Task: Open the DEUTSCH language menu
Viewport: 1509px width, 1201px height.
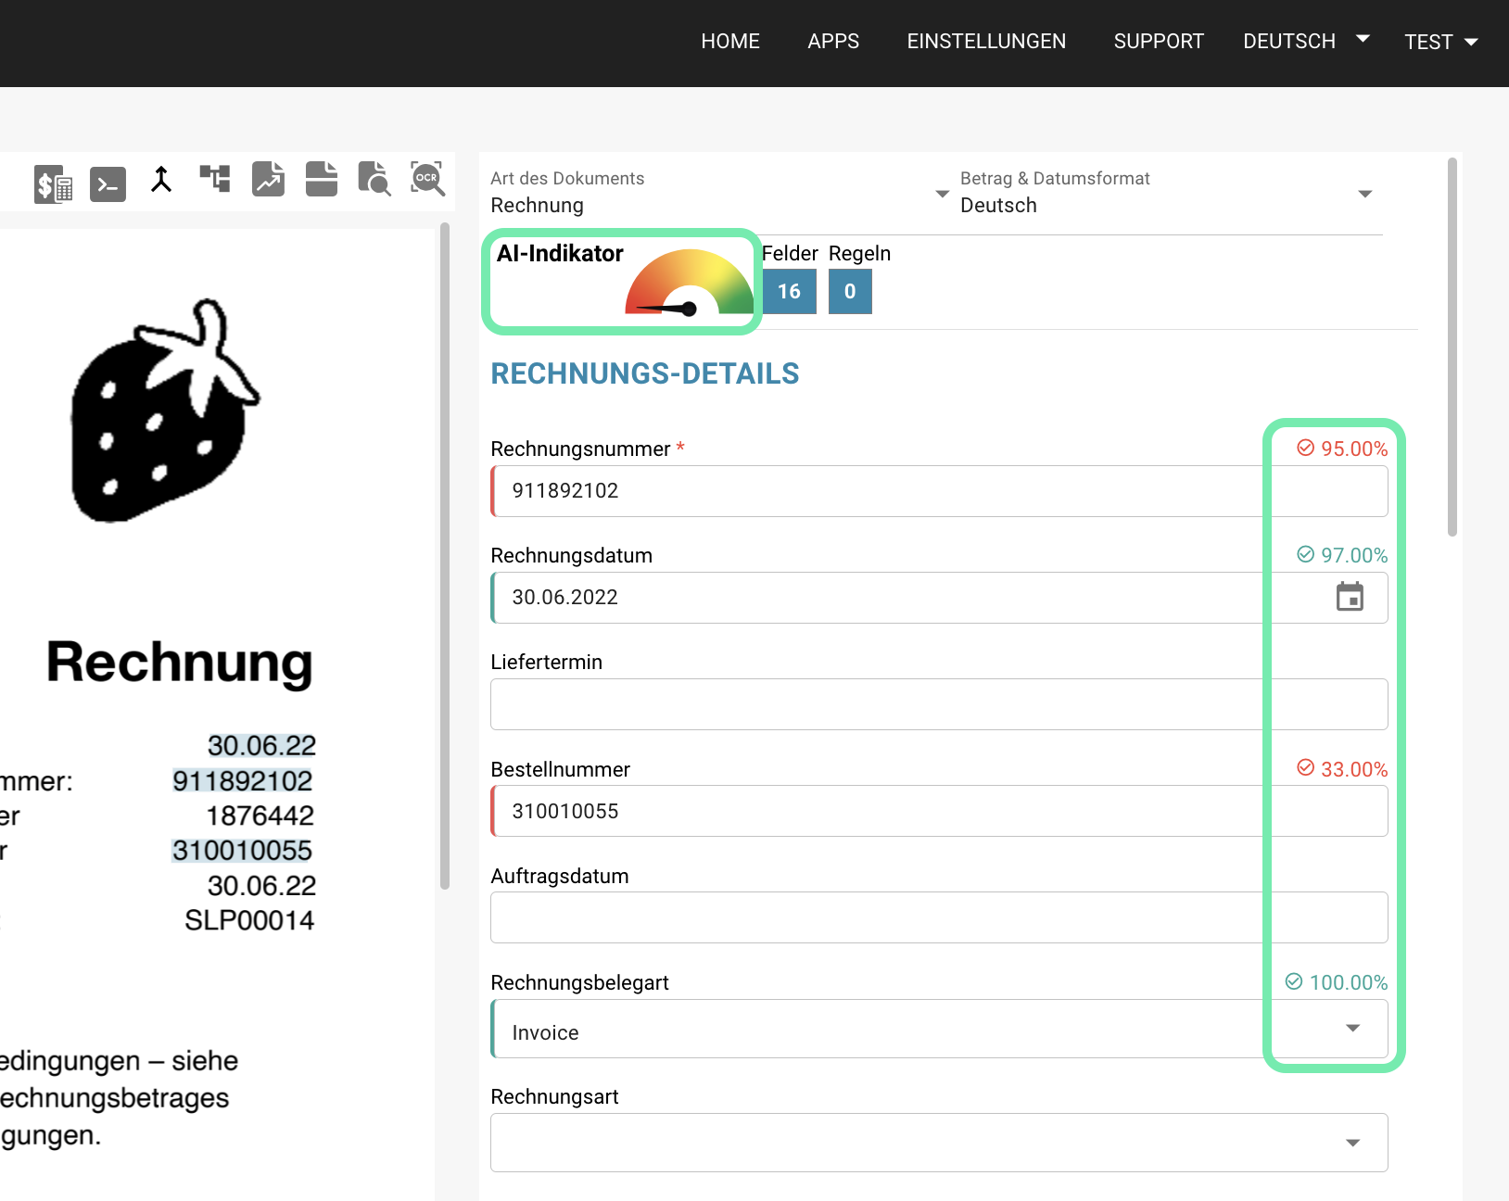Action: 1305,42
